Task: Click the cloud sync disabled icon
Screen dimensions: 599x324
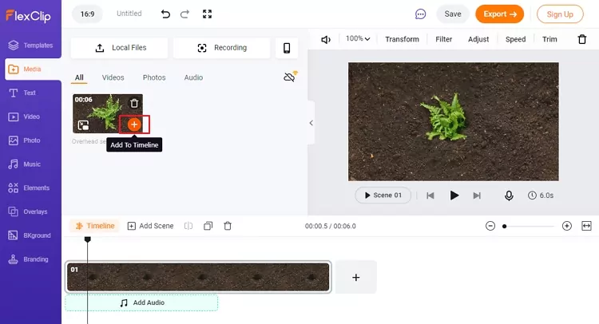Action: pos(291,77)
